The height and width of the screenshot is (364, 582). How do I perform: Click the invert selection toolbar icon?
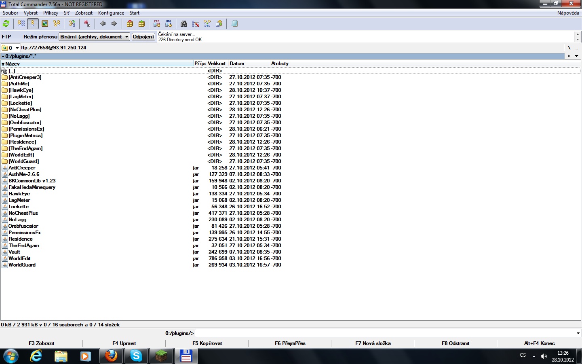(x=72, y=24)
